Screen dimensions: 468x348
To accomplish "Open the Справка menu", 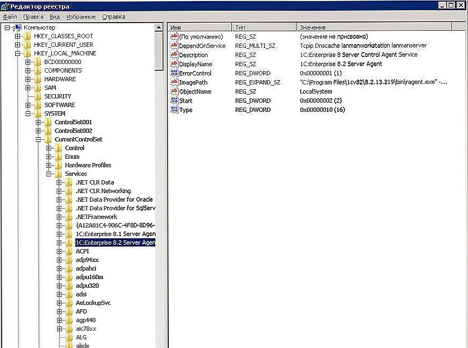I will coord(113,17).
